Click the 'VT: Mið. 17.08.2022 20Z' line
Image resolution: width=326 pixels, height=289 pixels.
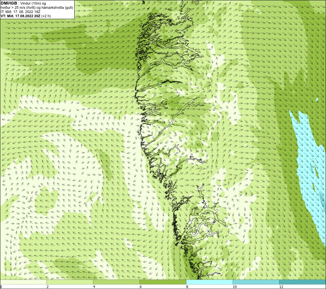(x=21, y=16)
